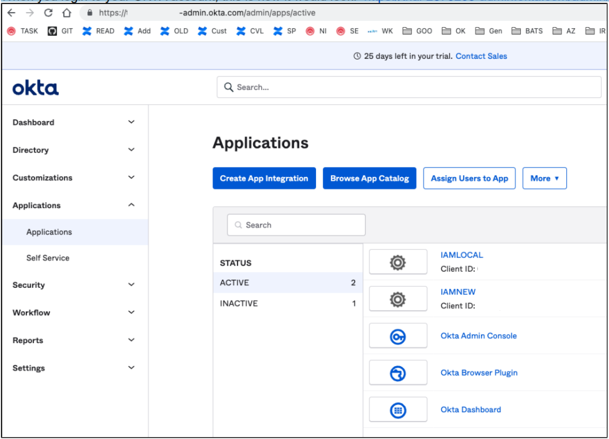Click the Okta Admin Console key icon
The height and width of the screenshot is (439, 609).
pos(398,336)
